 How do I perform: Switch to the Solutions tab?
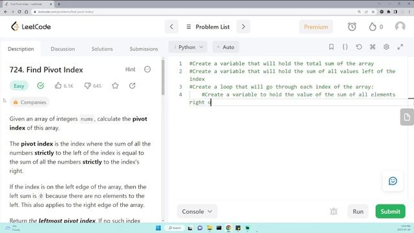[102, 49]
